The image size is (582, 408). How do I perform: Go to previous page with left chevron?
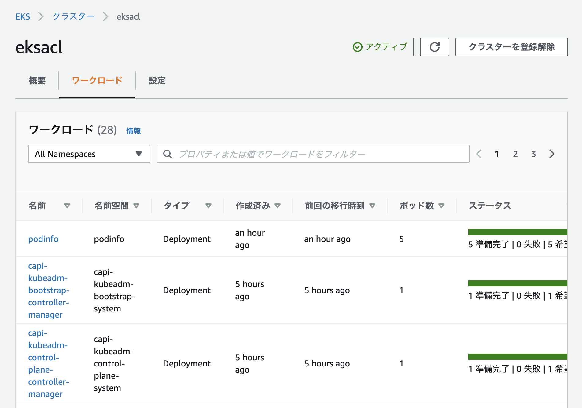(x=479, y=154)
